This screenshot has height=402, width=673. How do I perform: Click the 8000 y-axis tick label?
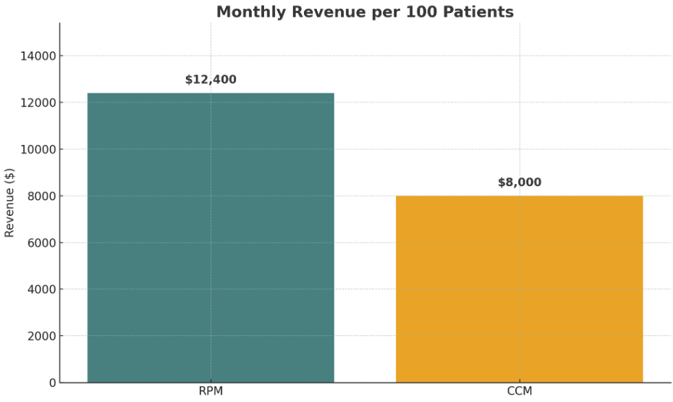42,196
